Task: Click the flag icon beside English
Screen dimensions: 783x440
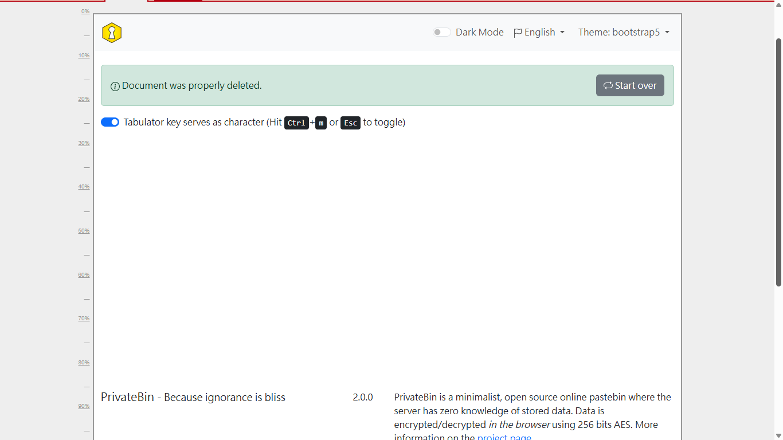Action: pos(518,33)
